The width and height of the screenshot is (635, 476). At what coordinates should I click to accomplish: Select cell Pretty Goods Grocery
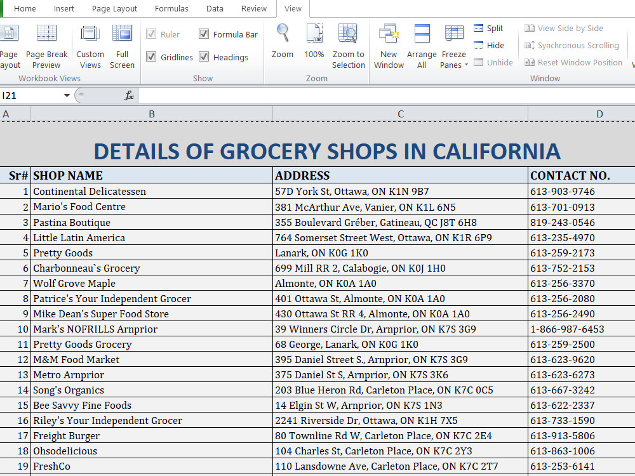coord(152,345)
